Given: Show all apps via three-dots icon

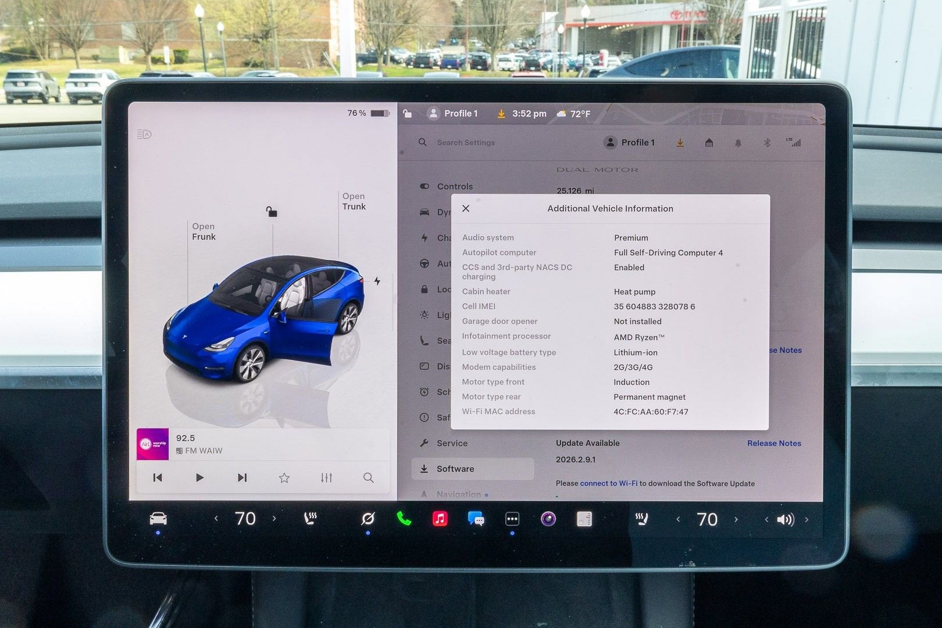Looking at the screenshot, I should (x=512, y=519).
